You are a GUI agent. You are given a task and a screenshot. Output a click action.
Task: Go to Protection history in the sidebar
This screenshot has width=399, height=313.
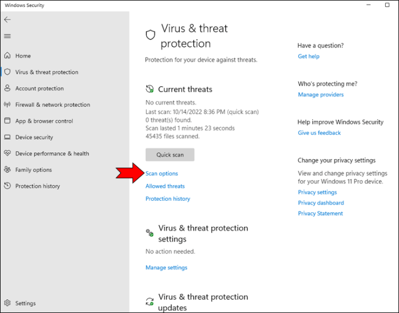[38, 186]
